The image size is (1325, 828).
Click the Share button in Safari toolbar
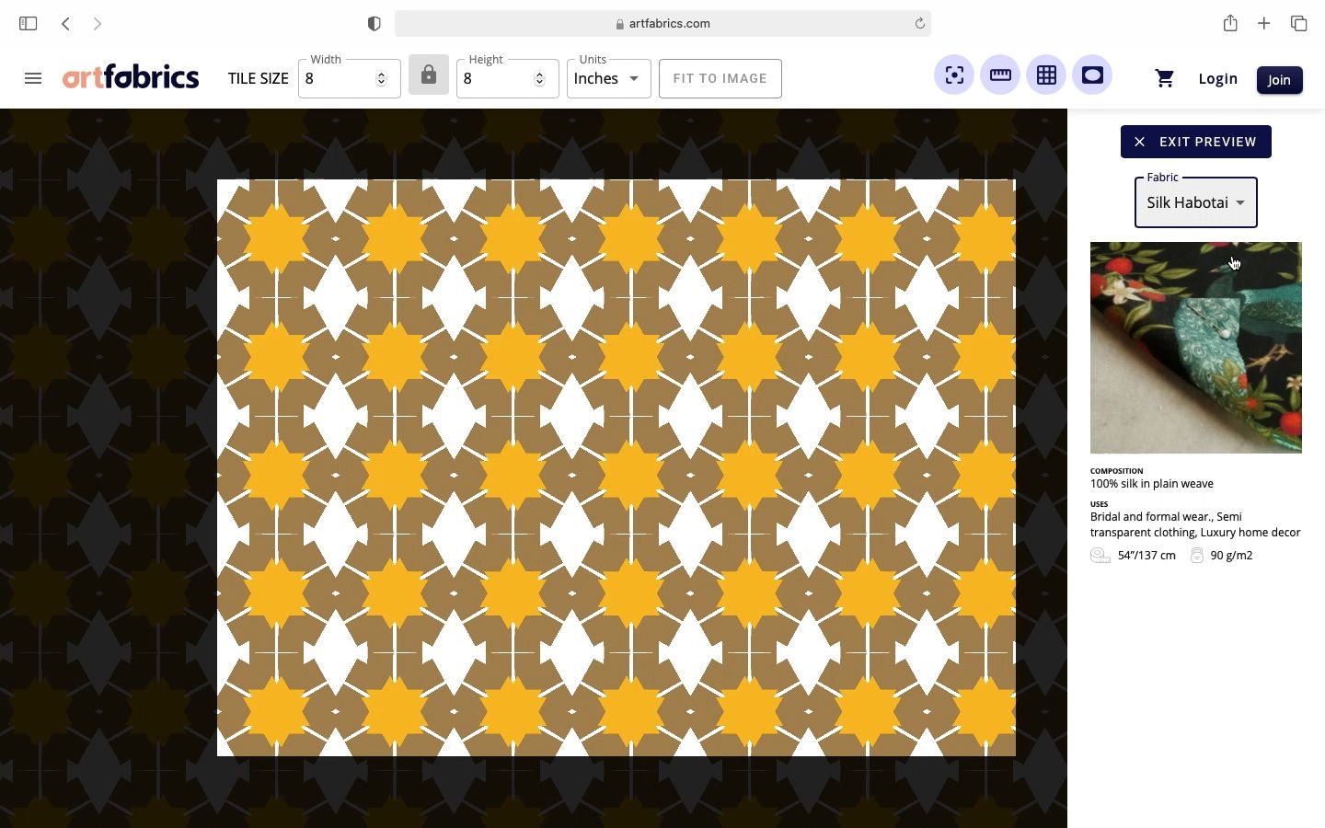[x=1230, y=23]
